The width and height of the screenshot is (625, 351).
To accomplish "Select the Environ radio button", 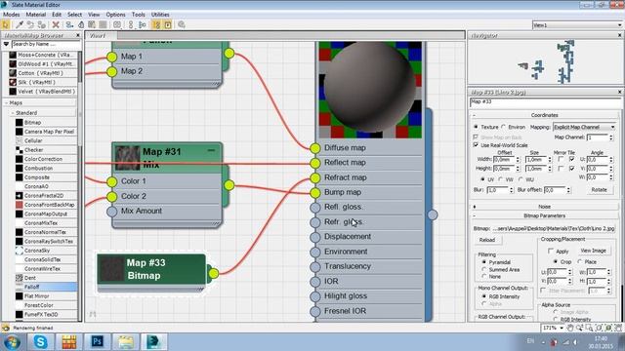I will tap(504, 127).
